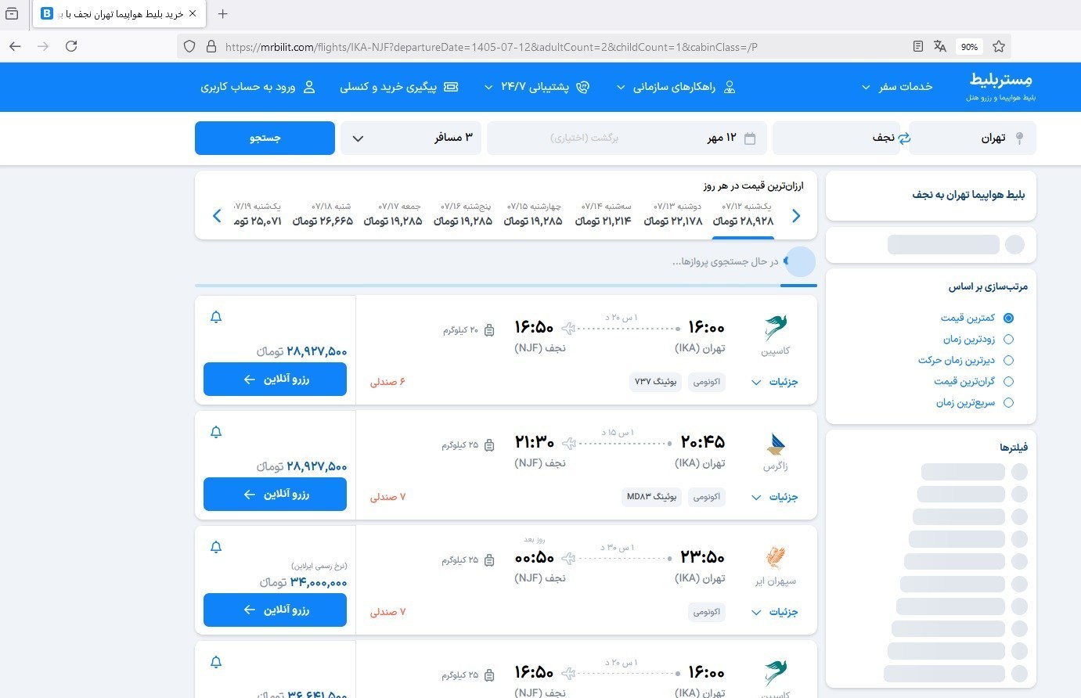Screen dimensions: 1081x698
Task: Click the Sepehran Air airline logo
Action: (776, 559)
